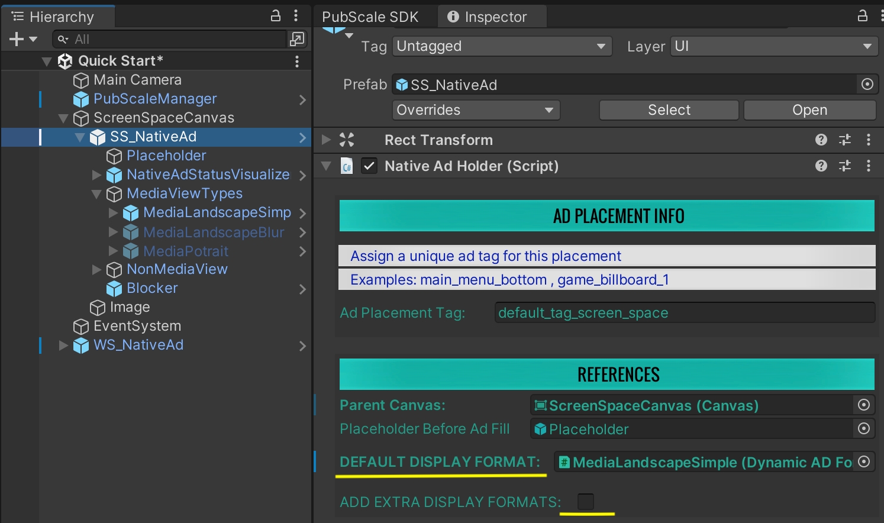The image size is (884, 523).
Task: Open the Tag dropdown showing Untagged
Action: coord(501,46)
